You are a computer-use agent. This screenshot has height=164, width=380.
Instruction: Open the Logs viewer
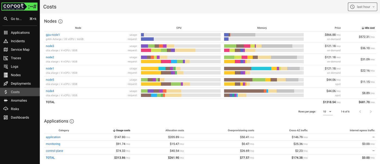pos(16,66)
